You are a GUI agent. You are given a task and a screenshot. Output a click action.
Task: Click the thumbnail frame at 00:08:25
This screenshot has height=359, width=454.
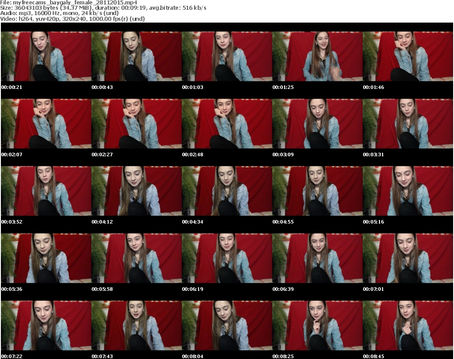[317, 326]
